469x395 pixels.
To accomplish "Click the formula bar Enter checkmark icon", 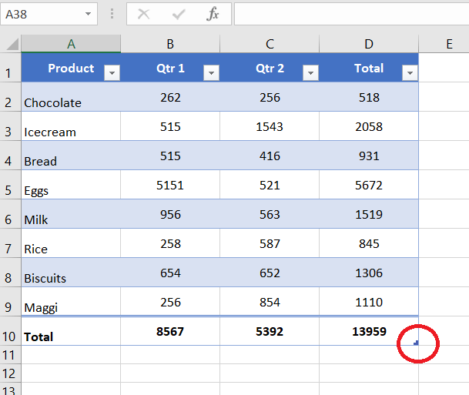I will (179, 14).
